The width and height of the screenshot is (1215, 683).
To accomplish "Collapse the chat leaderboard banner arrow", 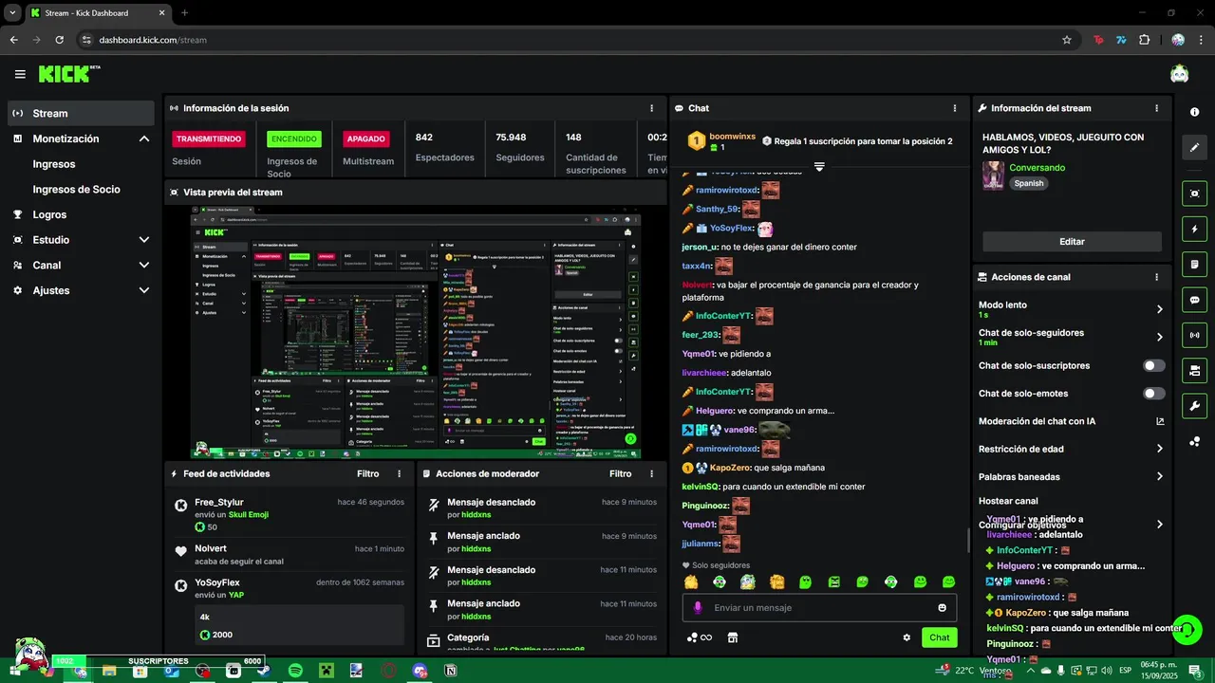I will point(819,167).
